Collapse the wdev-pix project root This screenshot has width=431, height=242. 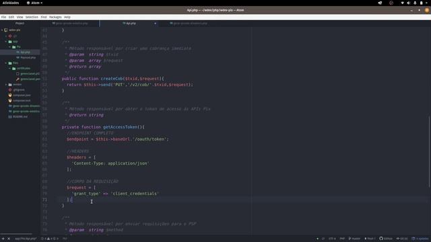2,30
